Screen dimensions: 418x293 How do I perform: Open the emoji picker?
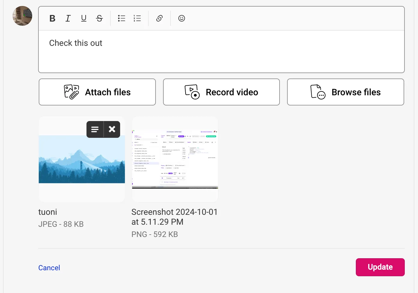[x=182, y=19]
